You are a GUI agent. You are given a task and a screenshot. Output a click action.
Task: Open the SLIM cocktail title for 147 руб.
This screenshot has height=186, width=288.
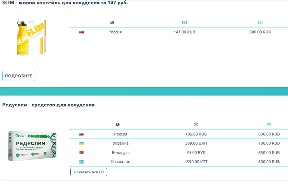[65, 3]
